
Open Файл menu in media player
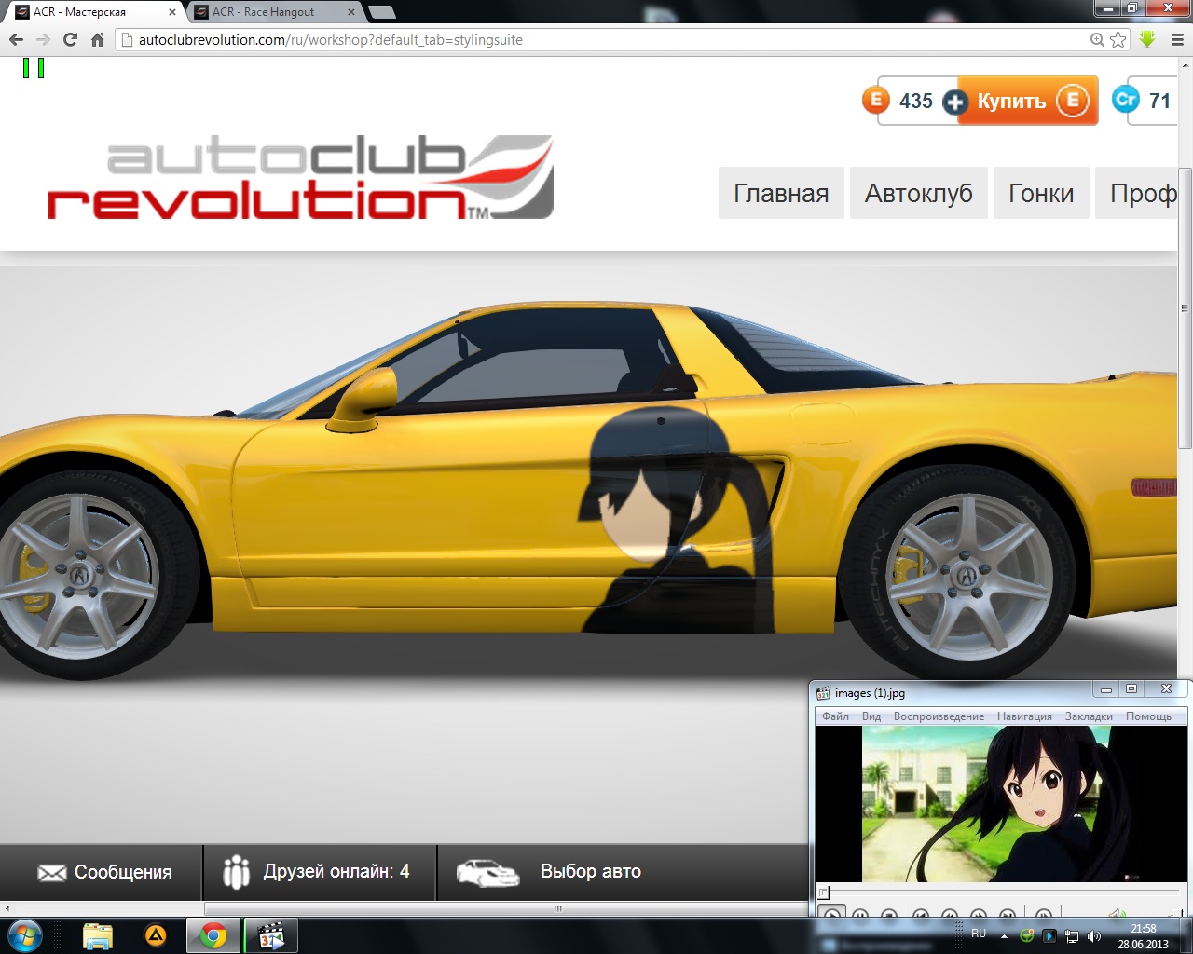(x=835, y=716)
